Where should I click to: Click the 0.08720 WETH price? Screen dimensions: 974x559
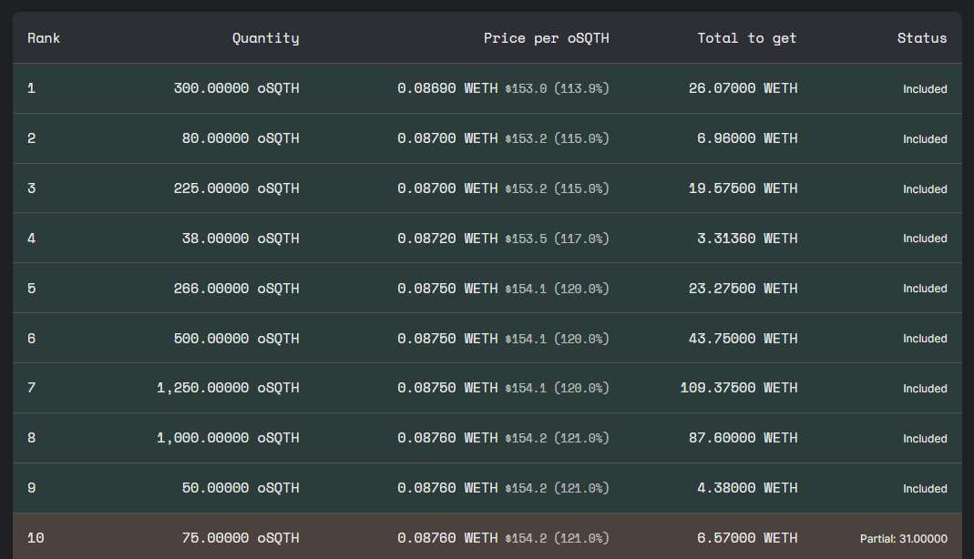(447, 239)
